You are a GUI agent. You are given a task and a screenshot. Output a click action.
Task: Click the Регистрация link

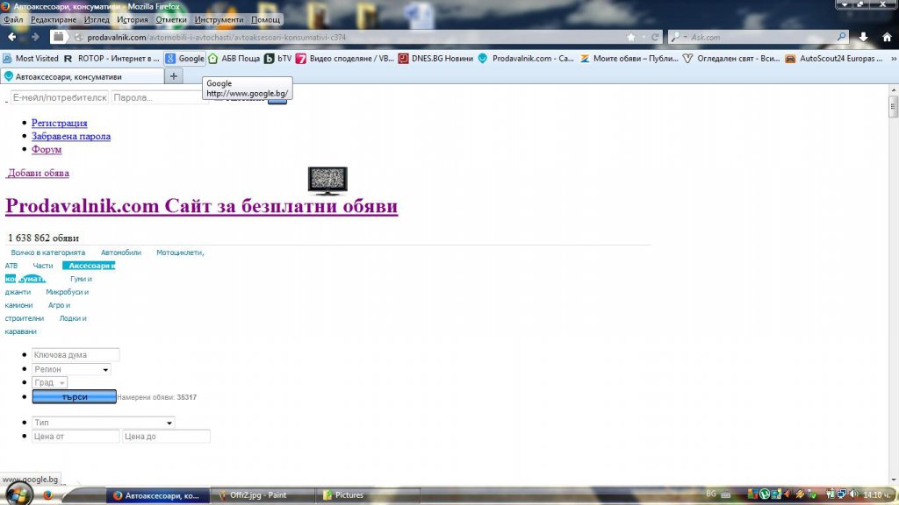[x=59, y=123]
